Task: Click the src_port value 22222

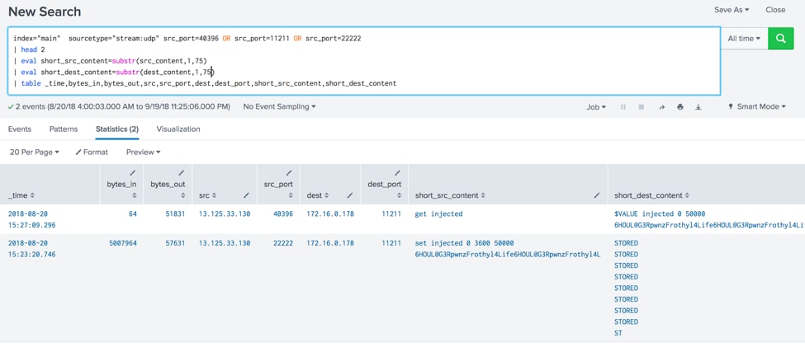Action: 283,243
